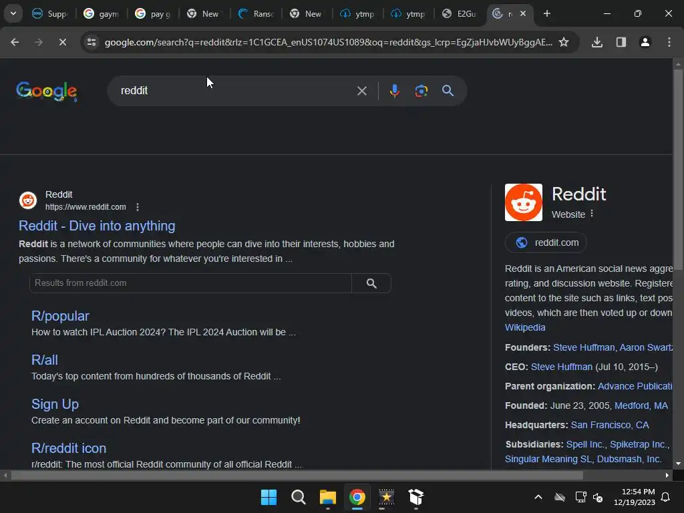The width and height of the screenshot is (684, 513).
Task: Open the Advance Publications link
Action: tap(635, 386)
